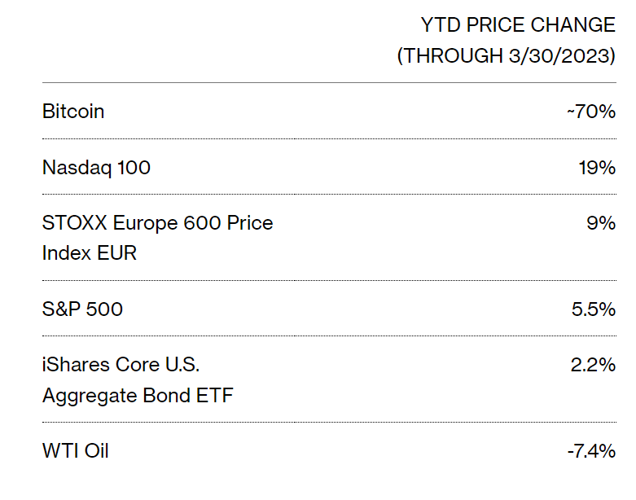The image size is (636, 500).
Task: Click the ~70% Bitcoin value
Action: click(591, 112)
